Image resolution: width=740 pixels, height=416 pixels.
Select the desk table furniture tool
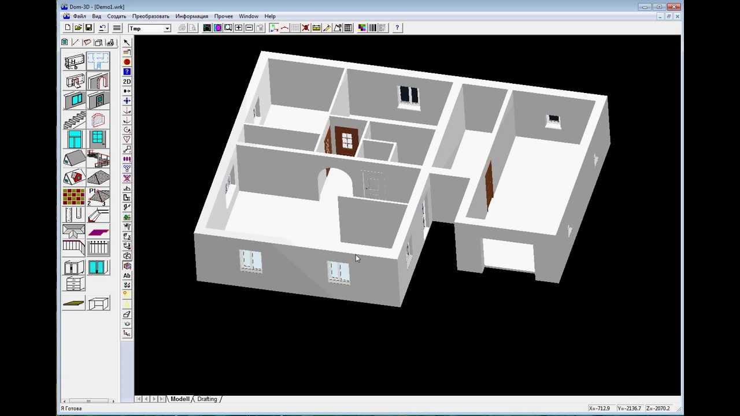pos(98,303)
